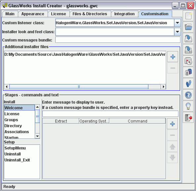
Task: Go to the Integration tab
Action: (124, 14)
